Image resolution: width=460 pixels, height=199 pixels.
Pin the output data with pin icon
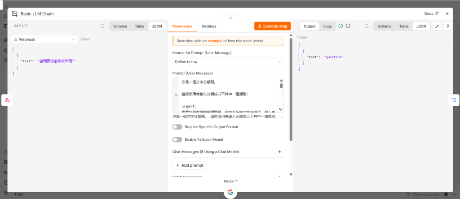(x=448, y=26)
